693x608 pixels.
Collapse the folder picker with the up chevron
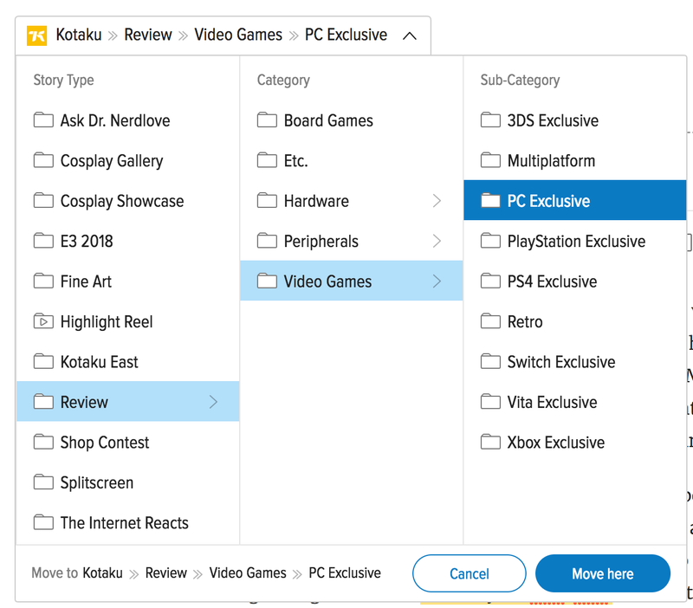click(410, 36)
